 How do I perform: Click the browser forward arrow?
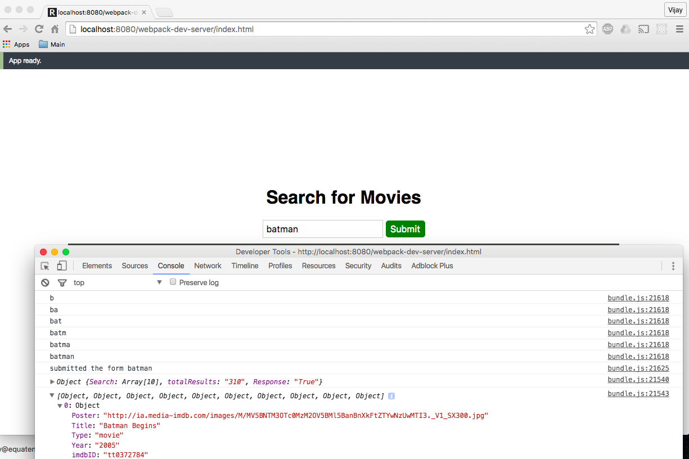click(x=23, y=29)
